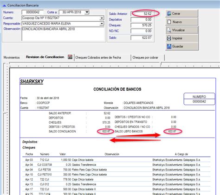The width and height of the screenshot is (220, 195).
Task: Click the Depósitos section heading in report
Action: tap(30, 142)
